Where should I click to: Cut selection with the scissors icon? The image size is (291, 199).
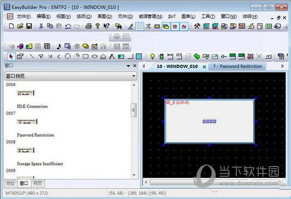tap(41, 26)
